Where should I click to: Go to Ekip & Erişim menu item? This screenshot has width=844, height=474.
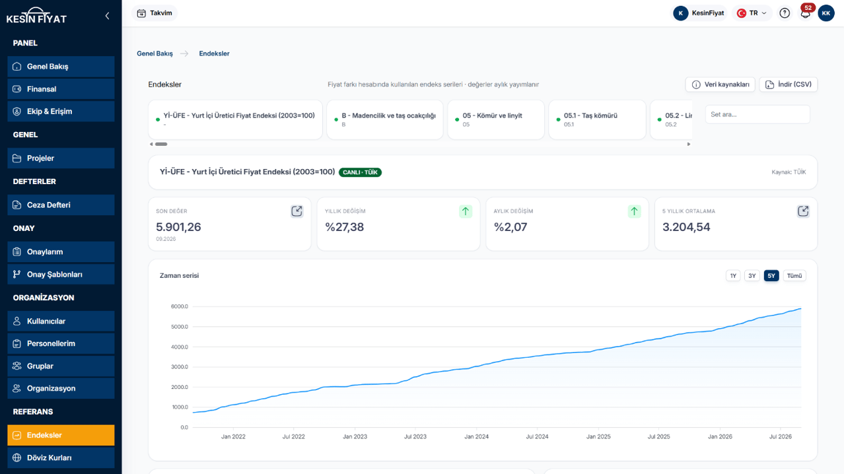coord(61,112)
